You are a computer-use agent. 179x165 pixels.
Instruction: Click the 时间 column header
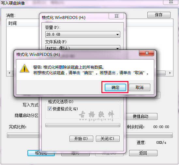pos(13,23)
